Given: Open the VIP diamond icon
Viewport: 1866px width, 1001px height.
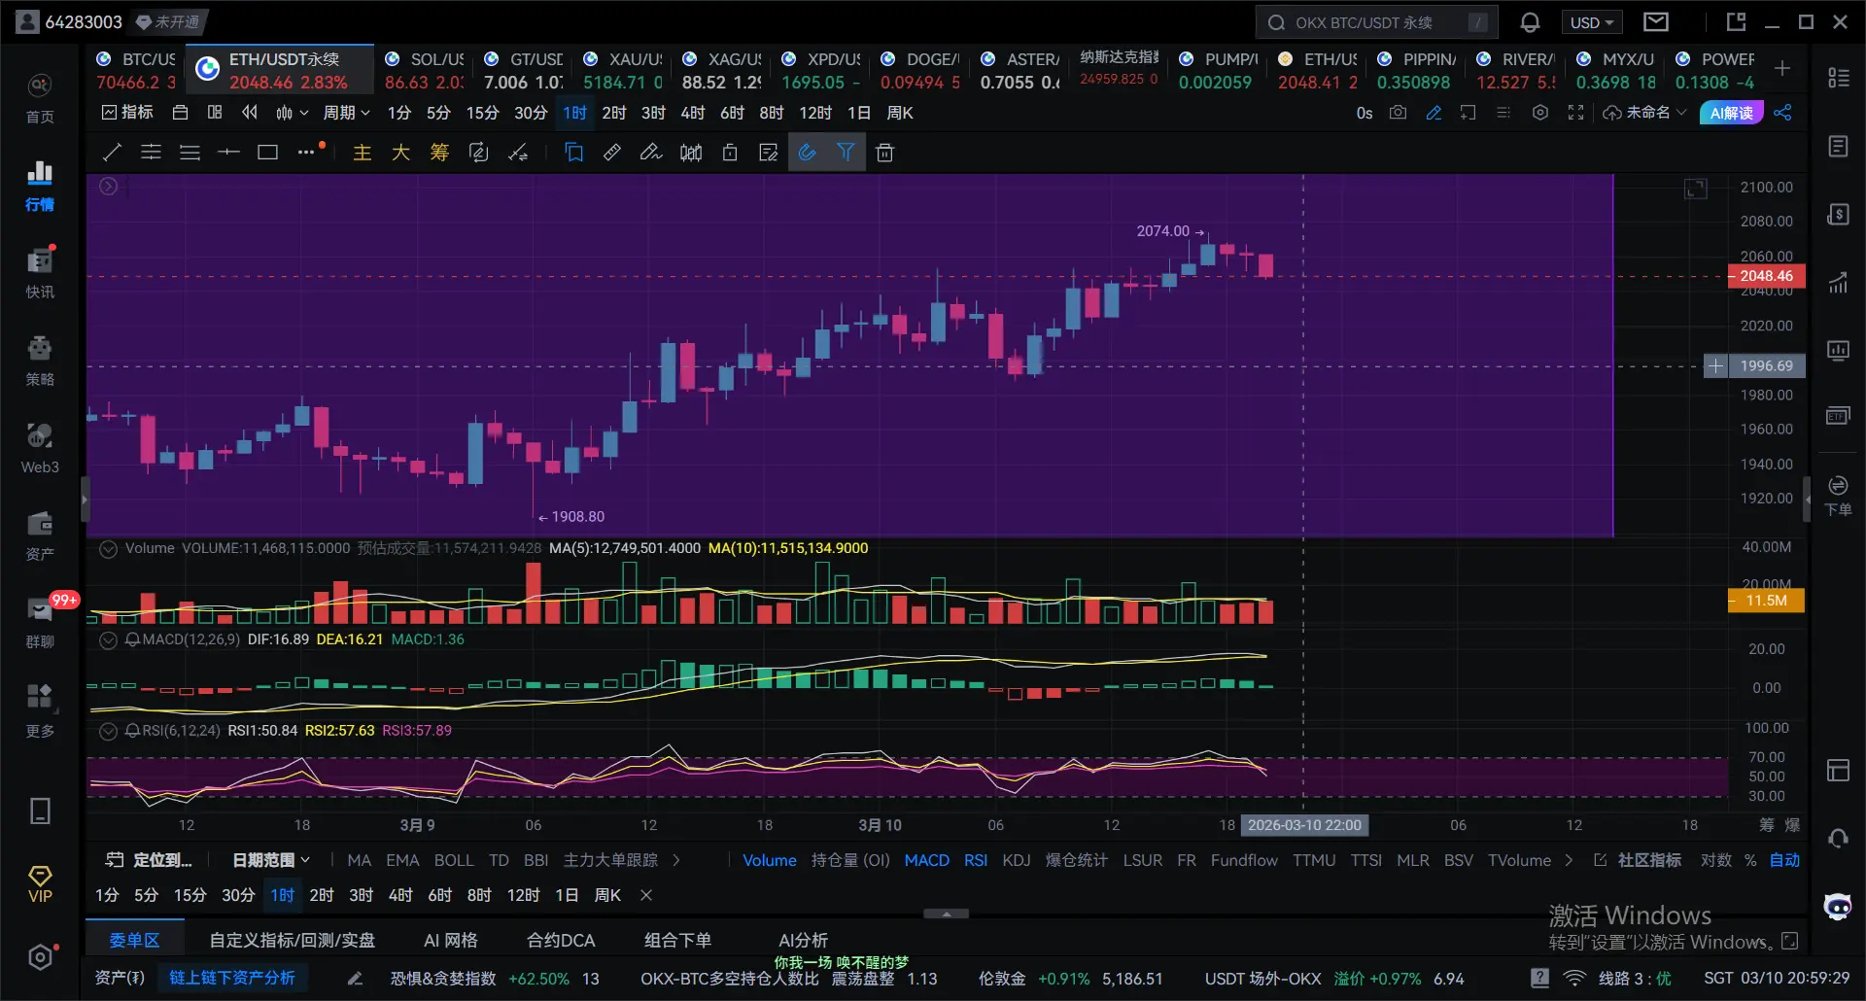Looking at the screenshot, I should coord(40,884).
